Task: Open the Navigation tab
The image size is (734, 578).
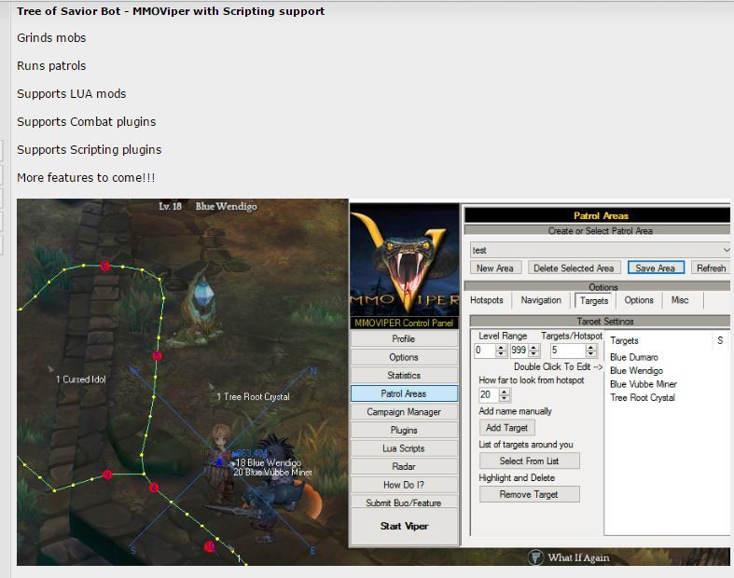Action: (541, 300)
